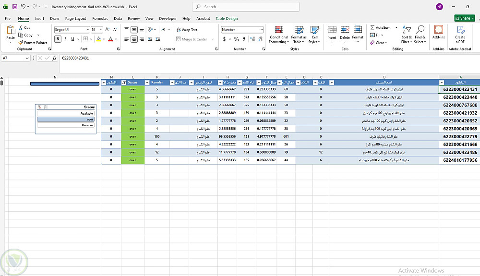Toggle Underline formatting
Screen dimensions: 480x276
(x=72, y=39)
